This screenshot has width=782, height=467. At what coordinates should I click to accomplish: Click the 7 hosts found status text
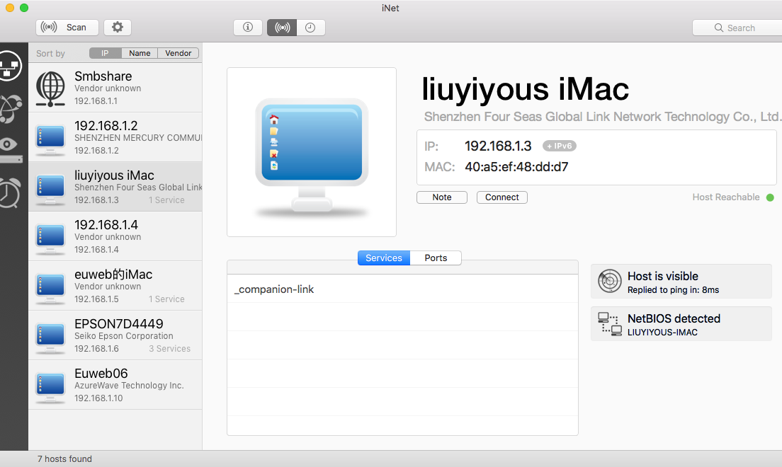tap(65, 459)
